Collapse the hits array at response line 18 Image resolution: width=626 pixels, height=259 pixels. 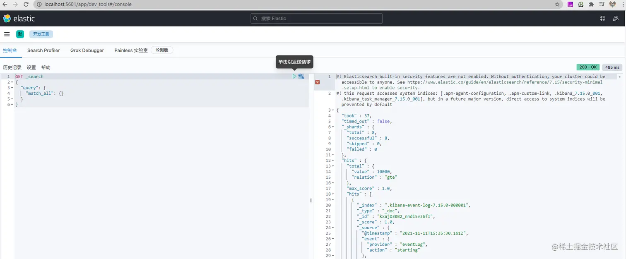point(333,194)
